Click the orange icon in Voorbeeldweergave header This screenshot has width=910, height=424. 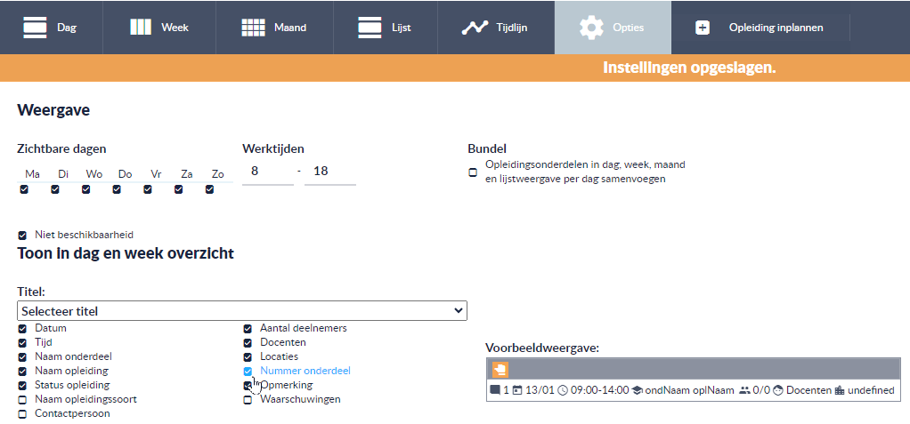(500, 369)
